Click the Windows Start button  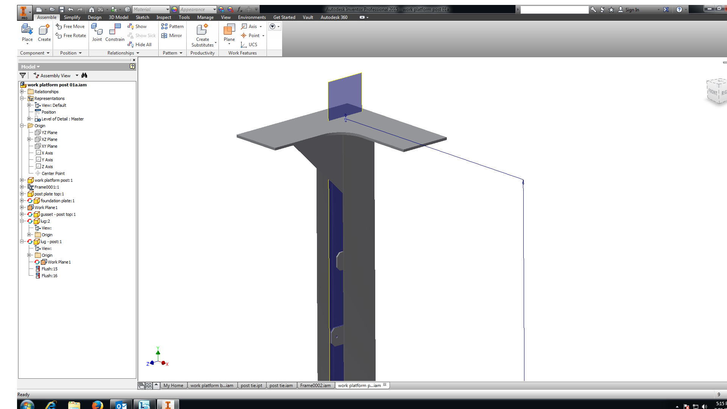(27, 405)
